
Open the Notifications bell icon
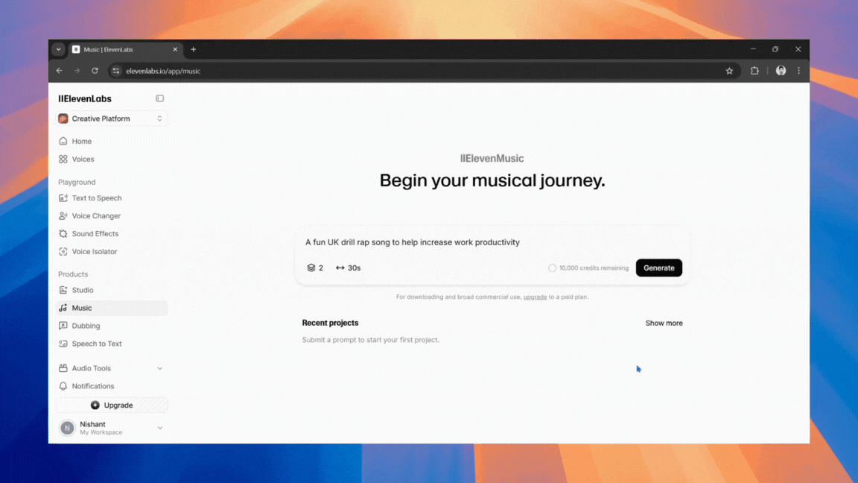click(63, 386)
